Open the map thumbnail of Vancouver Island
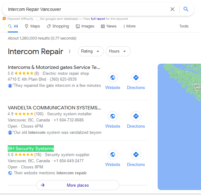The image size is (201, 195). pyautogui.click(x=179, y=127)
